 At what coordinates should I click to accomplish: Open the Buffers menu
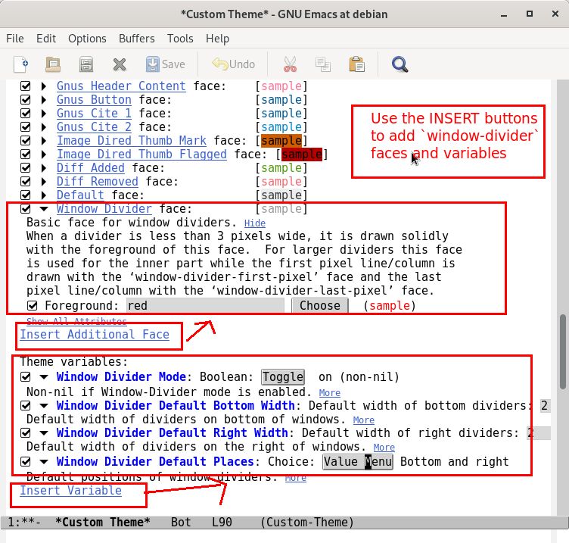click(x=137, y=39)
